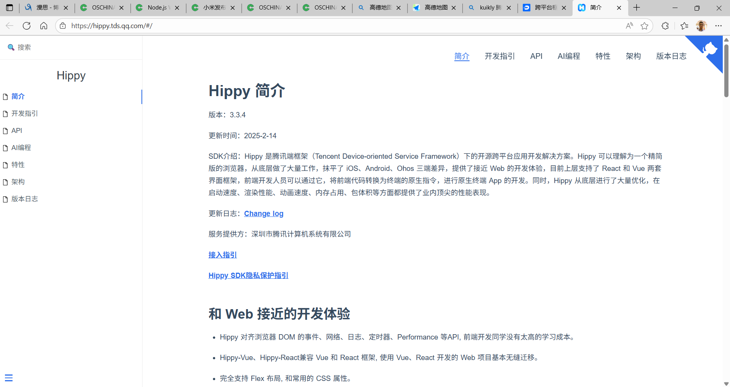Click the heading "和 Web 接近的开发体验"
This screenshot has width=730, height=387.
coord(279,314)
